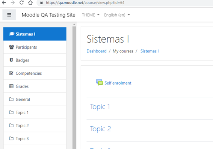Open Grades in the sidebar

pyautogui.click(x=35, y=86)
